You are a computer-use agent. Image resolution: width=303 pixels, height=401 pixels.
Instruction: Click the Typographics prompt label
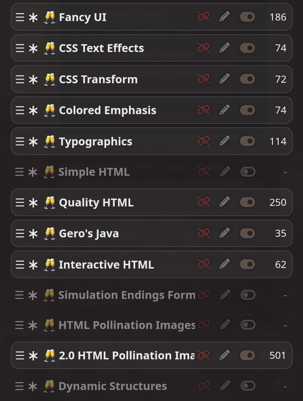coord(95,142)
